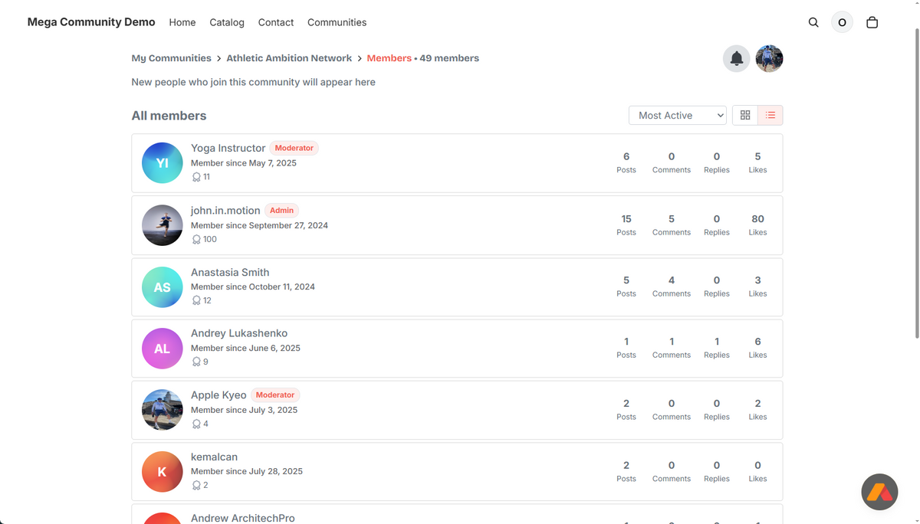Image resolution: width=920 pixels, height=524 pixels.
Task: Click the Mega Community Demo site title
Action: tap(91, 22)
